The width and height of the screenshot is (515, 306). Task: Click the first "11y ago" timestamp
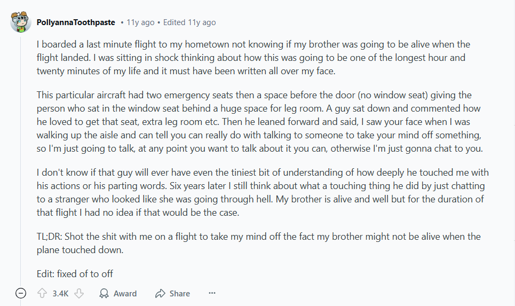click(140, 22)
